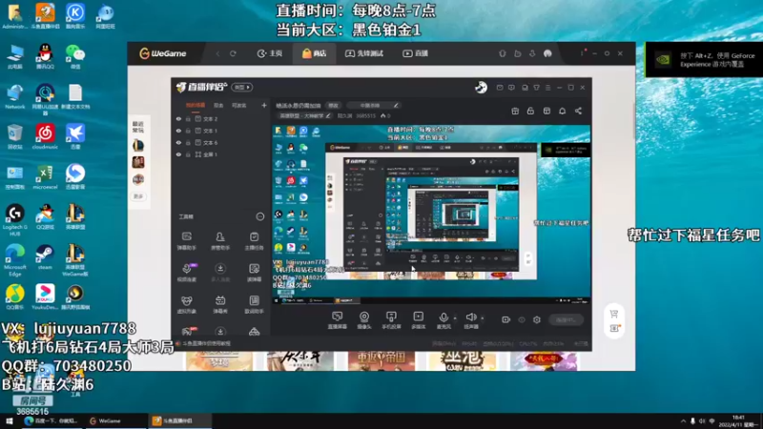Click the share icon in 直播伴侣

(578, 111)
